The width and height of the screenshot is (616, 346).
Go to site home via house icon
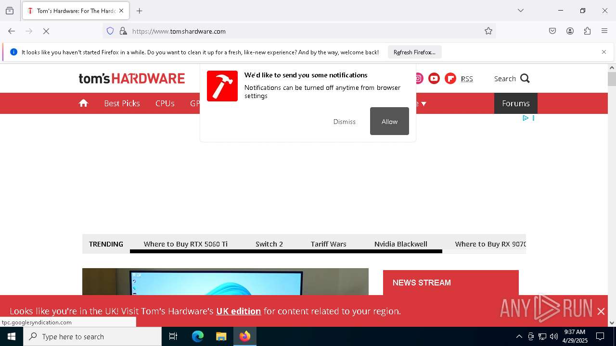pos(84,103)
